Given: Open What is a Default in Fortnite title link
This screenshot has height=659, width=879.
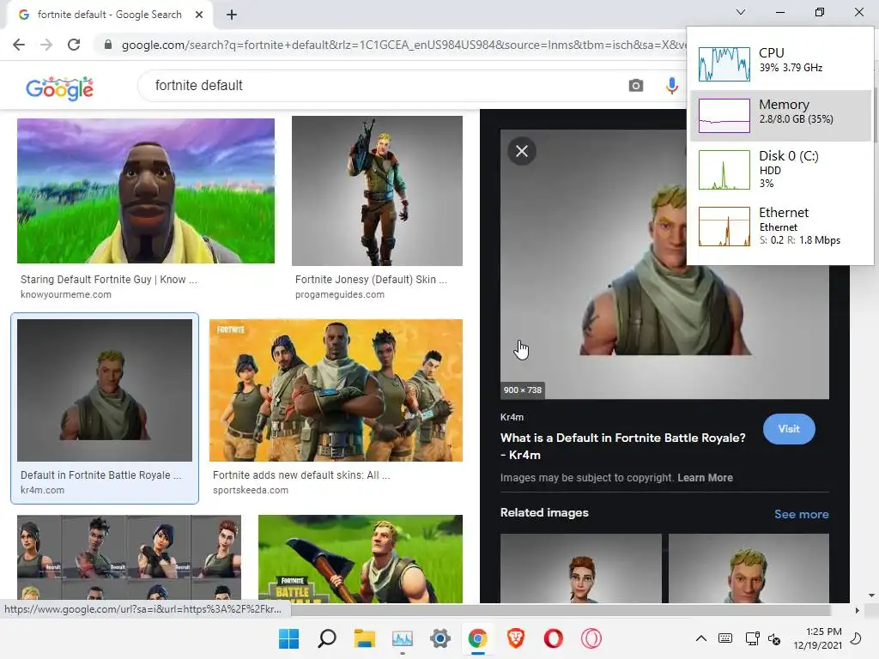Looking at the screenshot, I should click(623, 446).
